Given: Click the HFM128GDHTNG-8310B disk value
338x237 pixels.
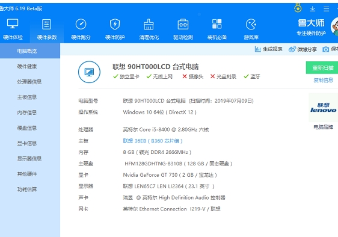Looking at the screenshot, I should pos(179,164).
